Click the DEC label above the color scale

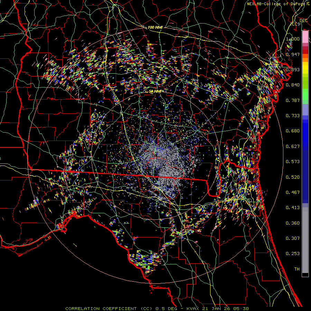coord(304,21)
